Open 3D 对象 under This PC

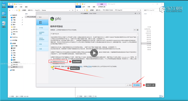tap(14, 46)
